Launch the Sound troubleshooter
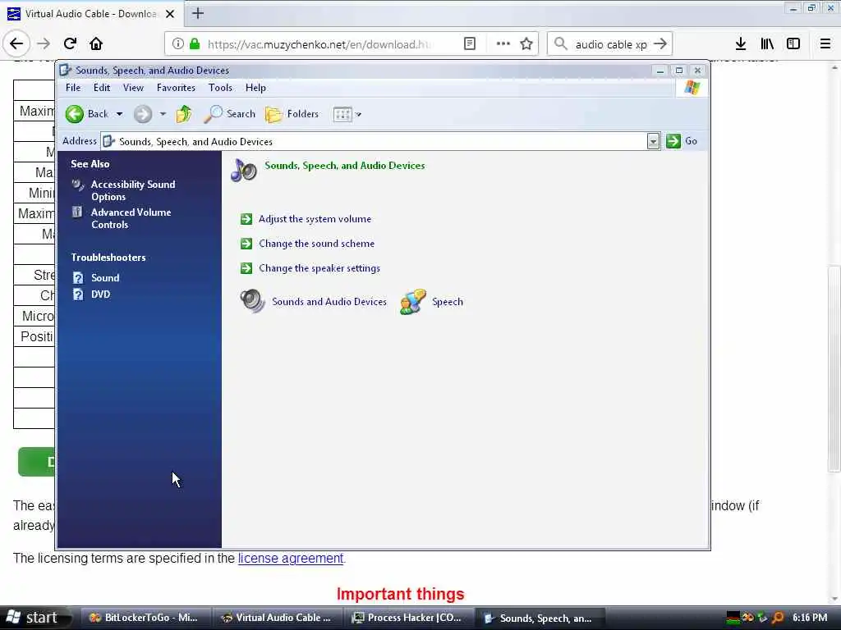 click(105, 277)
